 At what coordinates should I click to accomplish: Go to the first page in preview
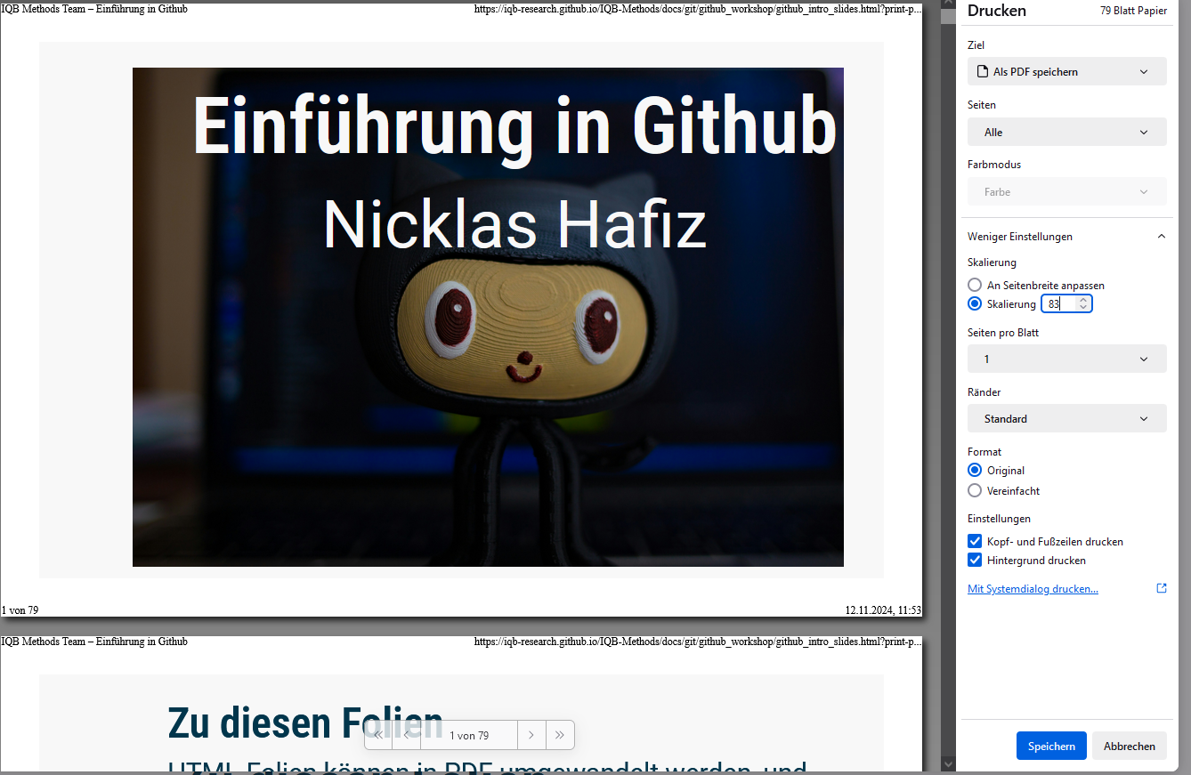point(378,735)
